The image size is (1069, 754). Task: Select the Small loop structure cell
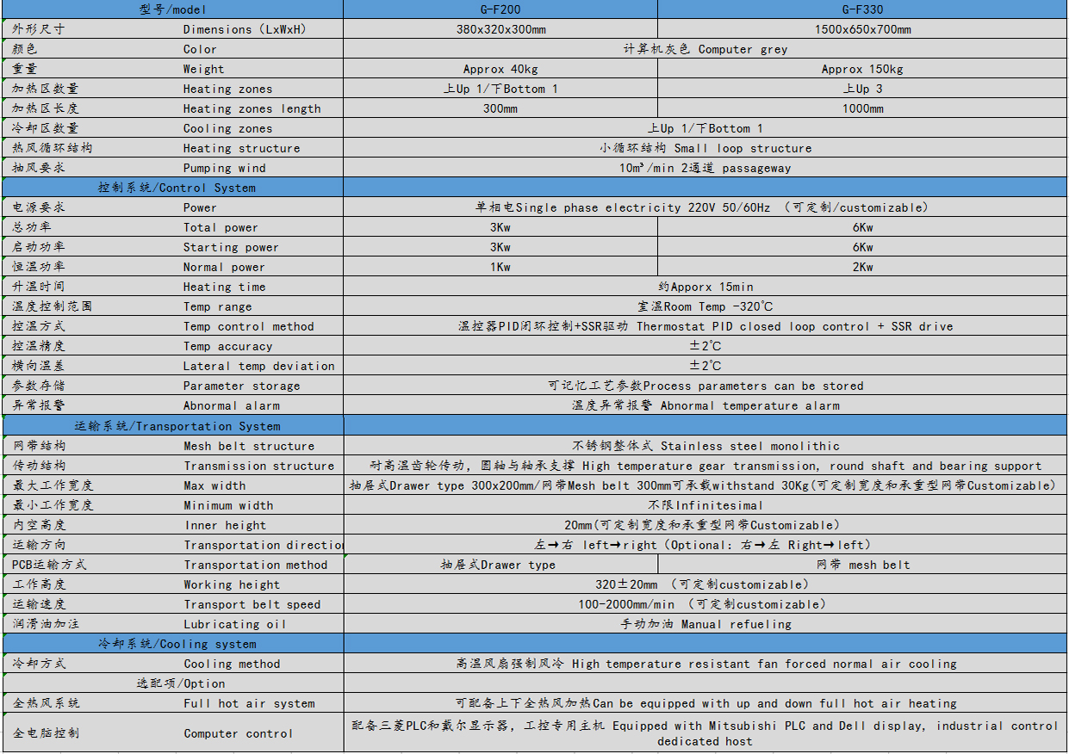pyautogui.click(x=705, y=148)
